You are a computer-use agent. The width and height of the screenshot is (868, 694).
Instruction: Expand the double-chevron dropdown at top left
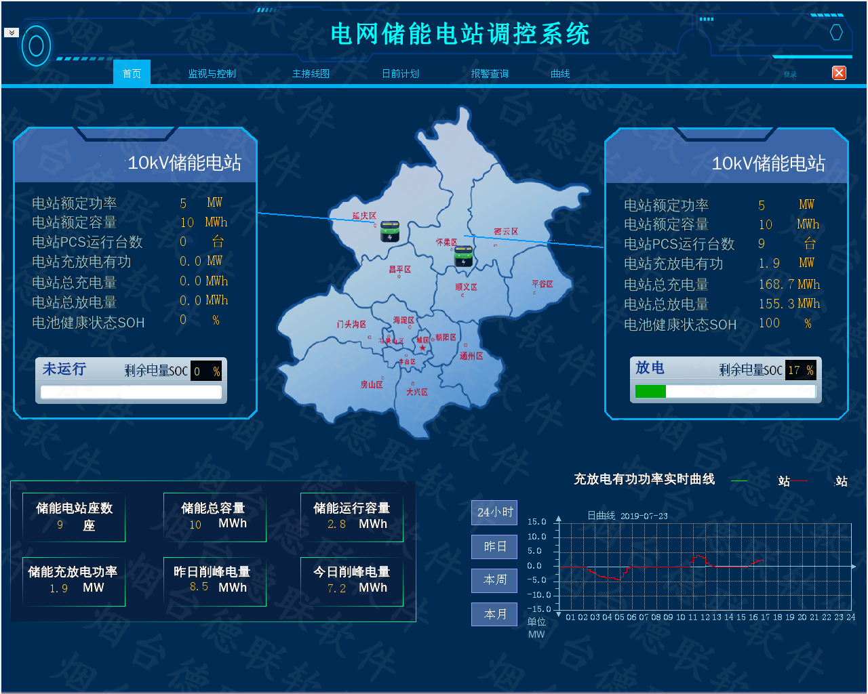tap(12, 33)
